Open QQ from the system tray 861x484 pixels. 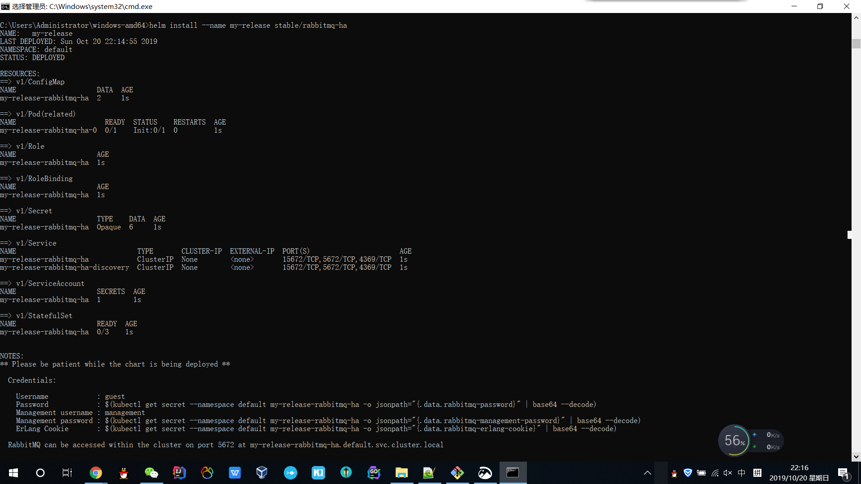click(x=674, y=473)
